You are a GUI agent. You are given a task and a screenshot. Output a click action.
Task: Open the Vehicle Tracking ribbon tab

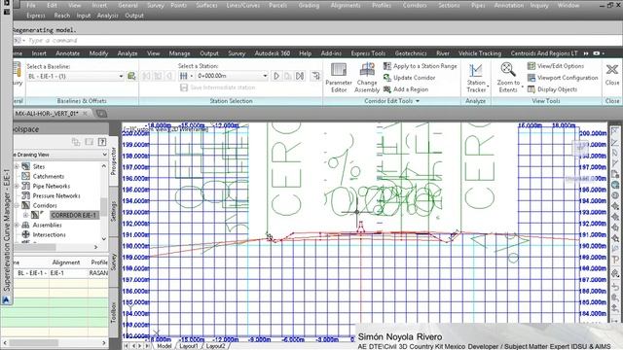tap(480, 53)
